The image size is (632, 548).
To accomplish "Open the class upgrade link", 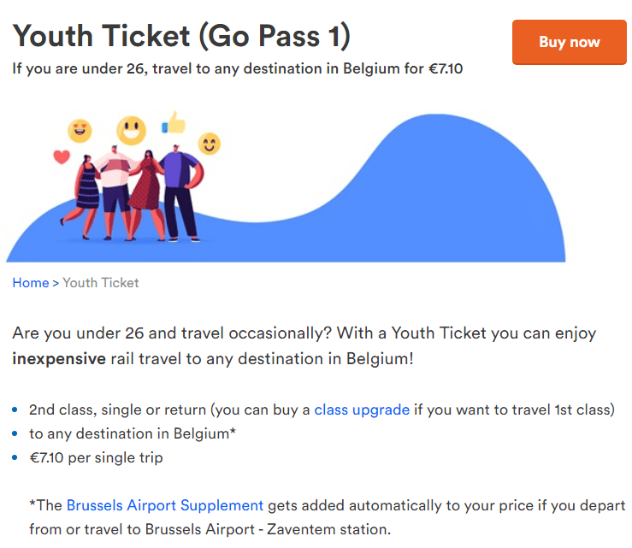I will [362, 410].
